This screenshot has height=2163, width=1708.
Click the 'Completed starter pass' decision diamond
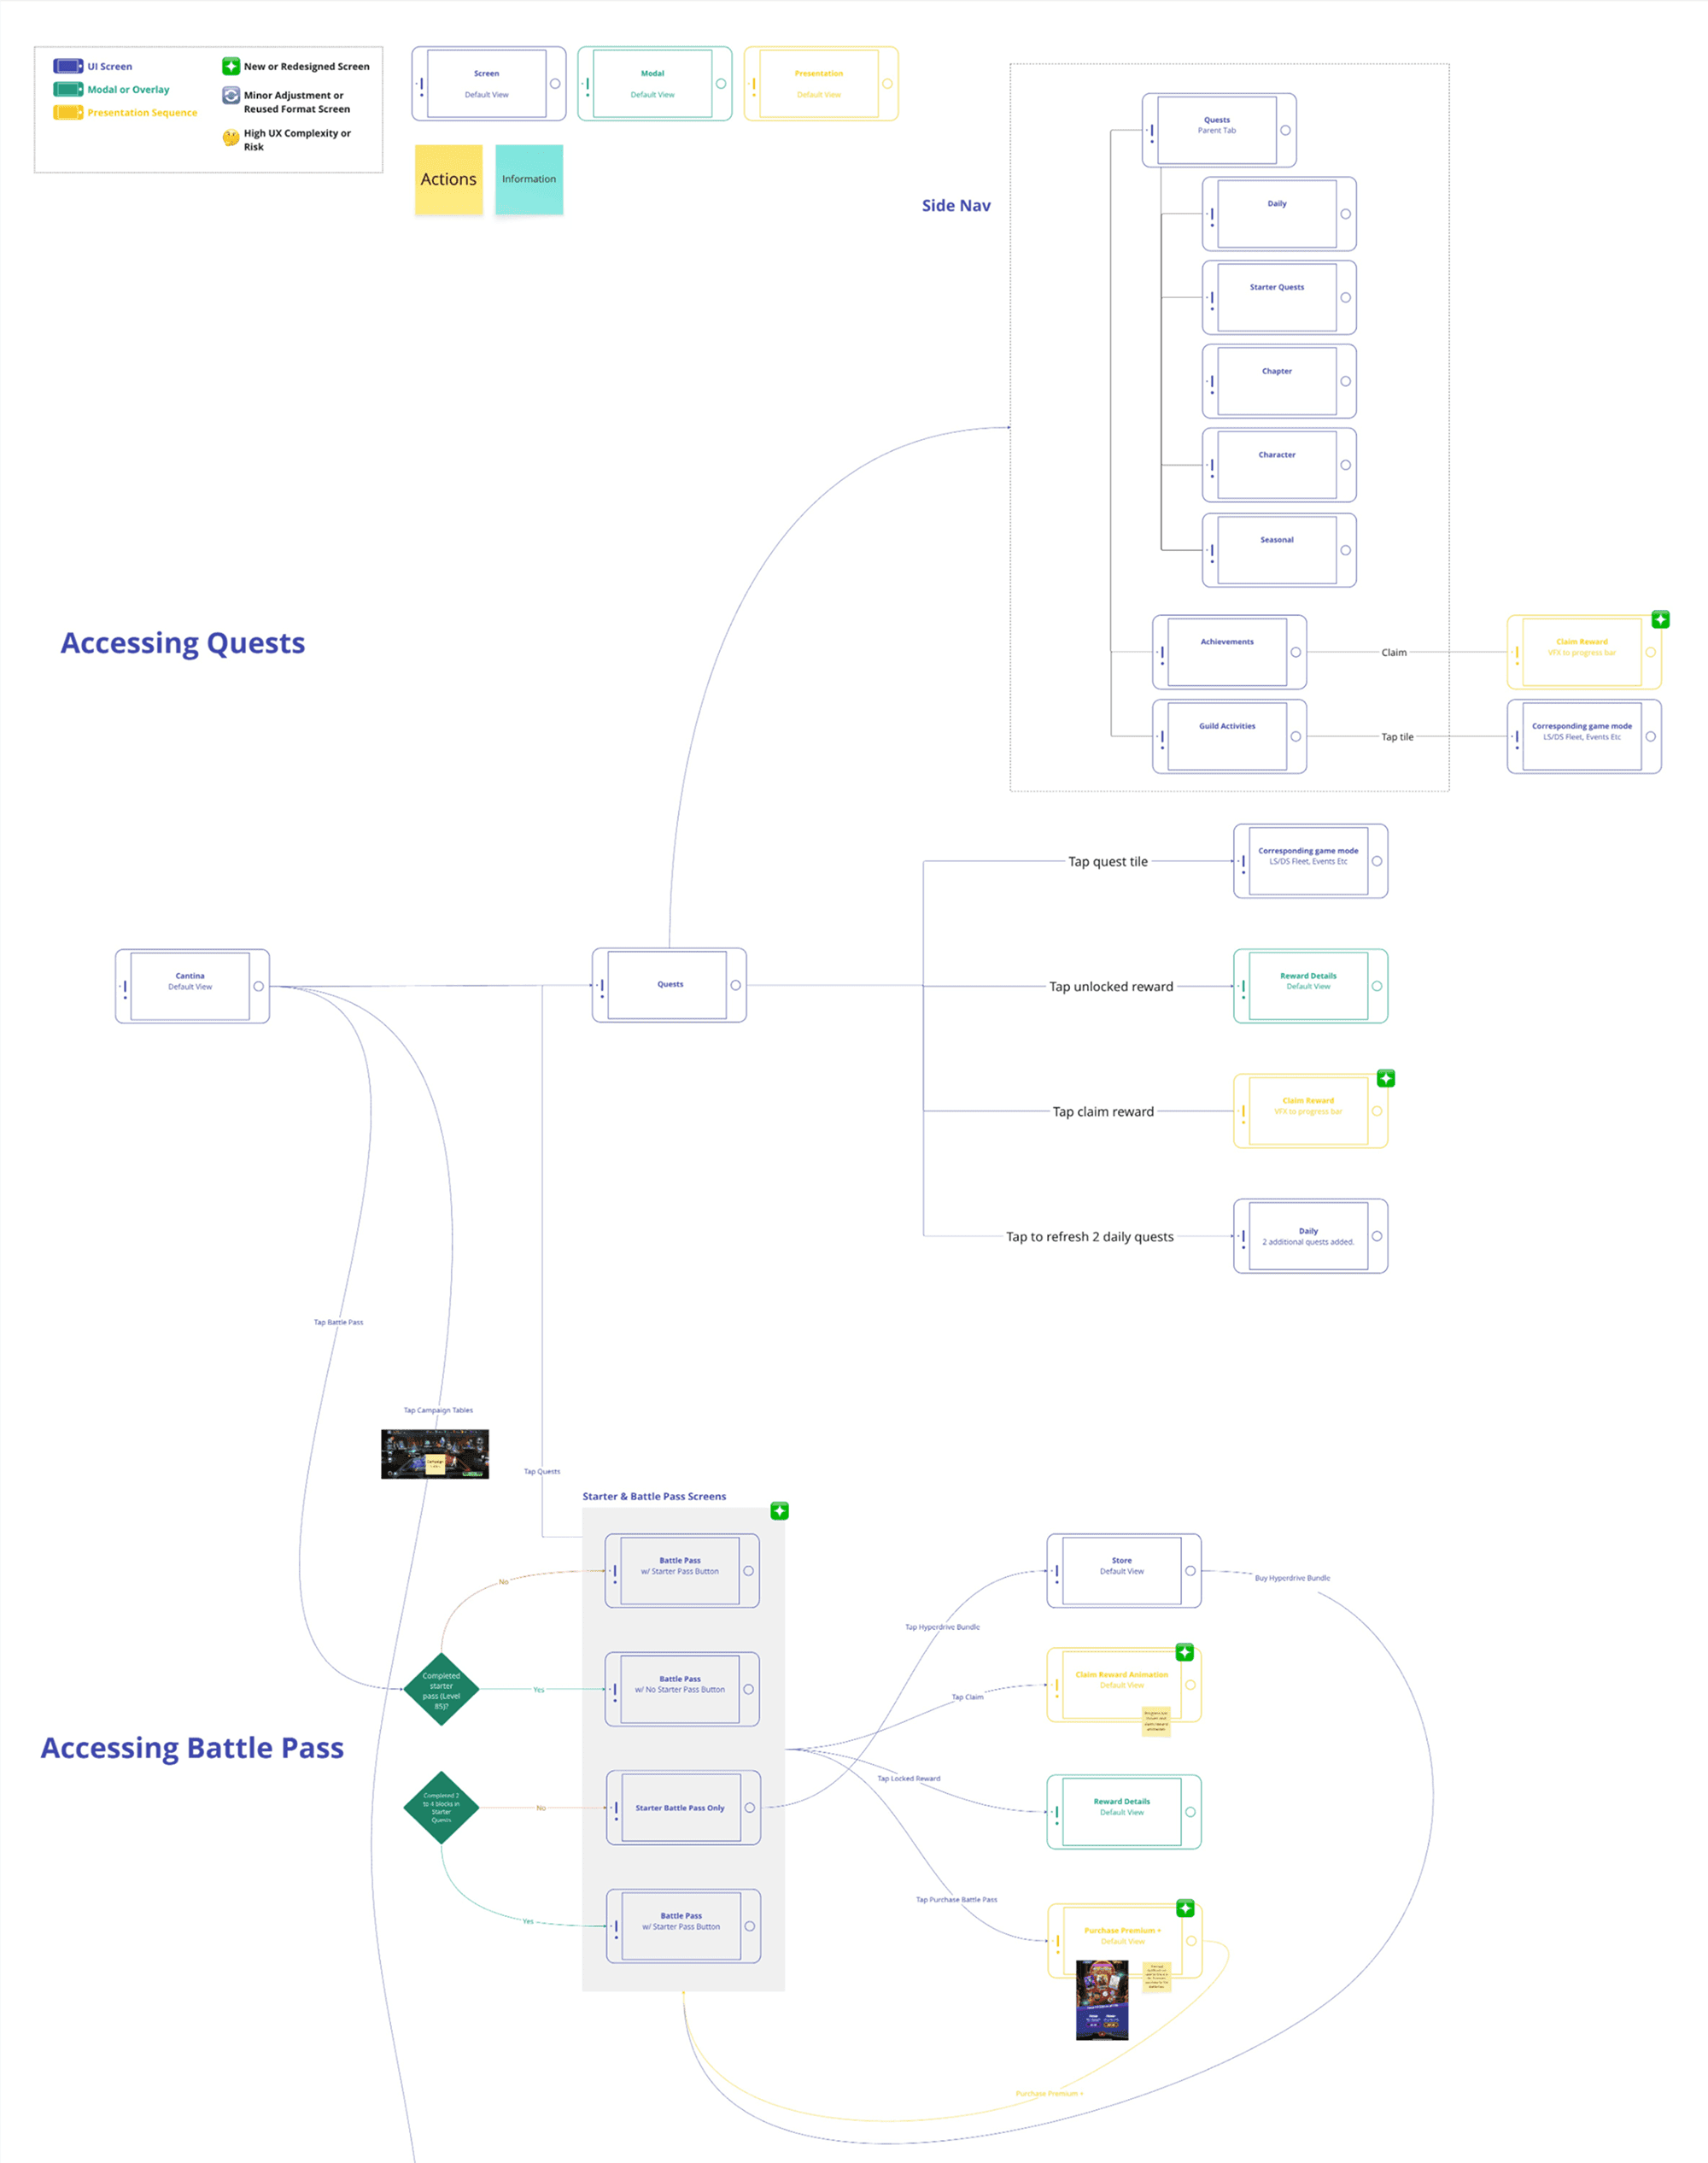441,1690
